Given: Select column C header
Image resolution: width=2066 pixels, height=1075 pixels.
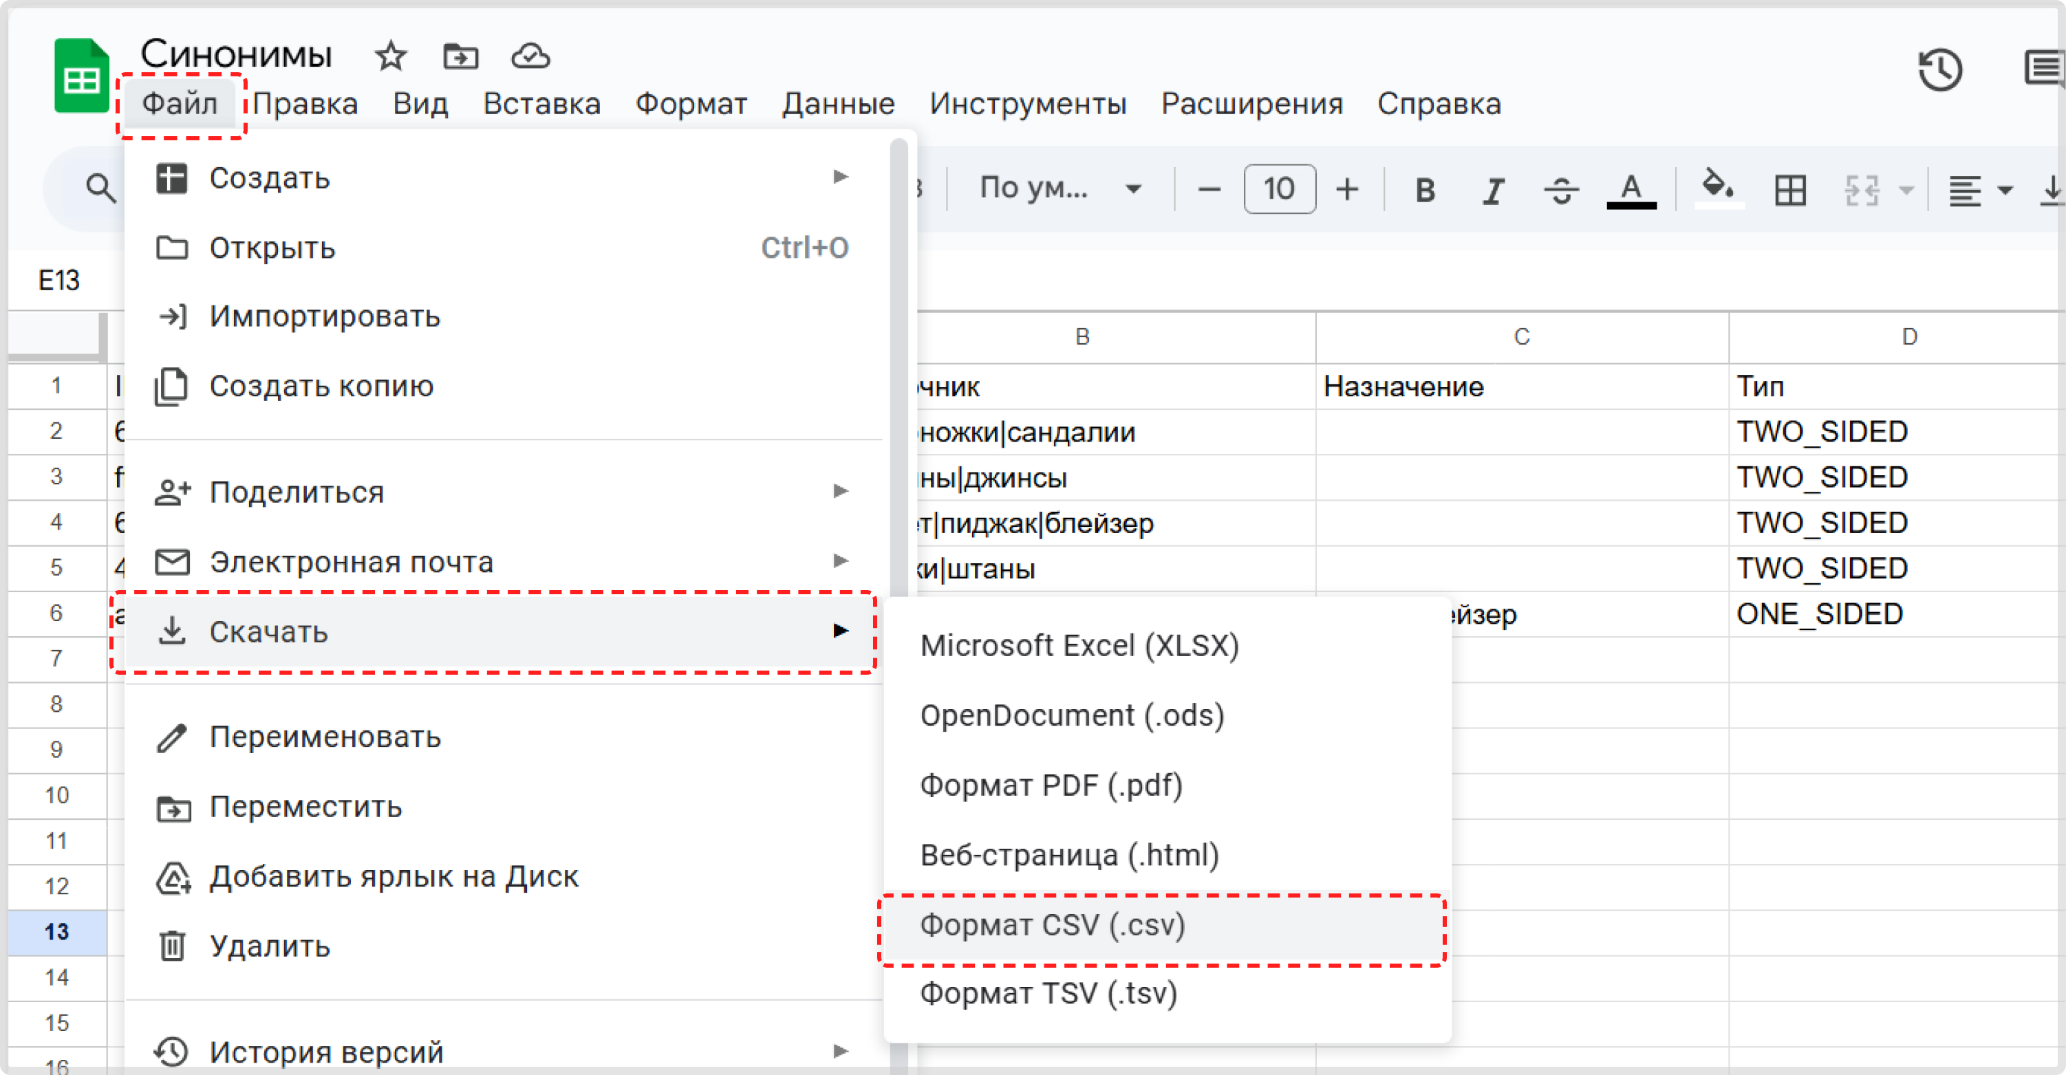Looking at the screenshot, I should pos(1521,337).
